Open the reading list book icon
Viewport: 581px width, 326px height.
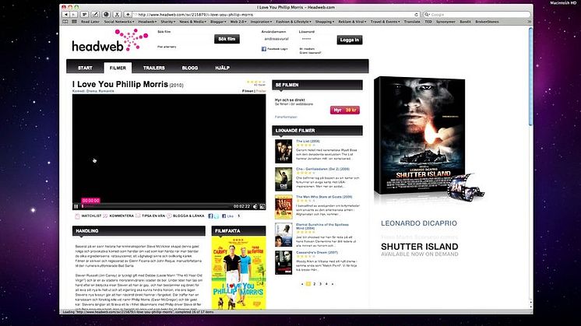coord(65,22)
